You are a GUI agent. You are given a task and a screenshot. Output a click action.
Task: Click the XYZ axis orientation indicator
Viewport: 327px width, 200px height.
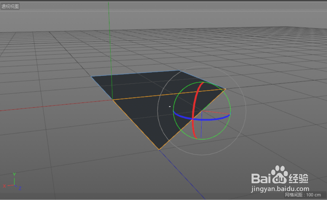point(12,182)
